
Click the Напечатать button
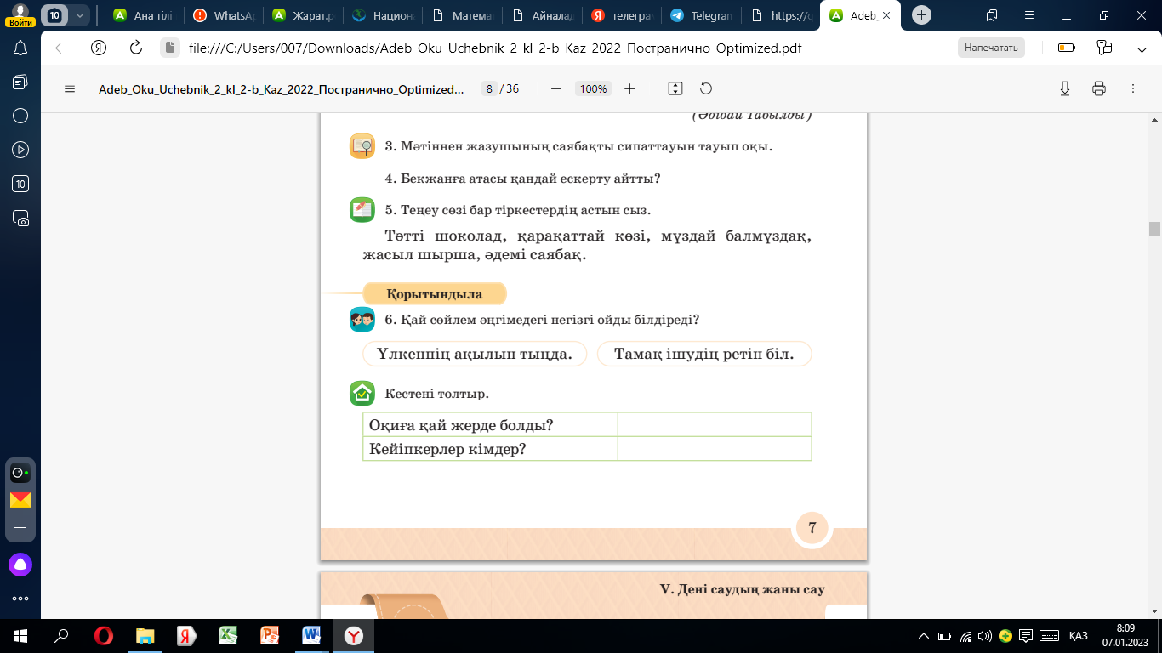[x=991, y=48]
